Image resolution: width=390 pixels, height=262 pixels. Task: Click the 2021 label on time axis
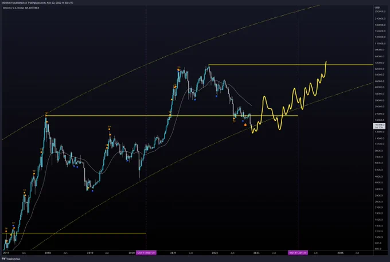point(173,253)
